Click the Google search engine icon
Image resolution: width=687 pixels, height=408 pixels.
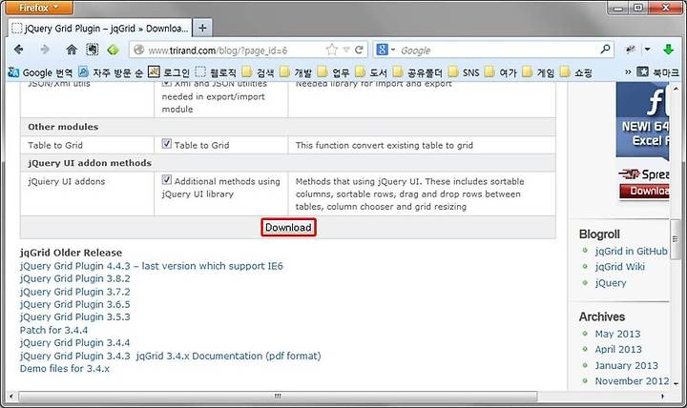coord(382,50)
